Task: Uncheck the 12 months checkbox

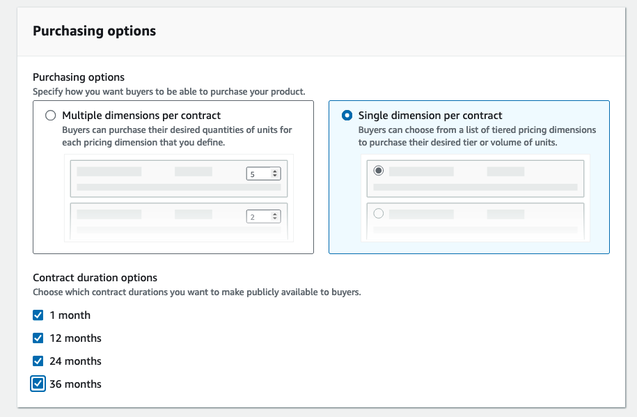Action: pos(38,338)
